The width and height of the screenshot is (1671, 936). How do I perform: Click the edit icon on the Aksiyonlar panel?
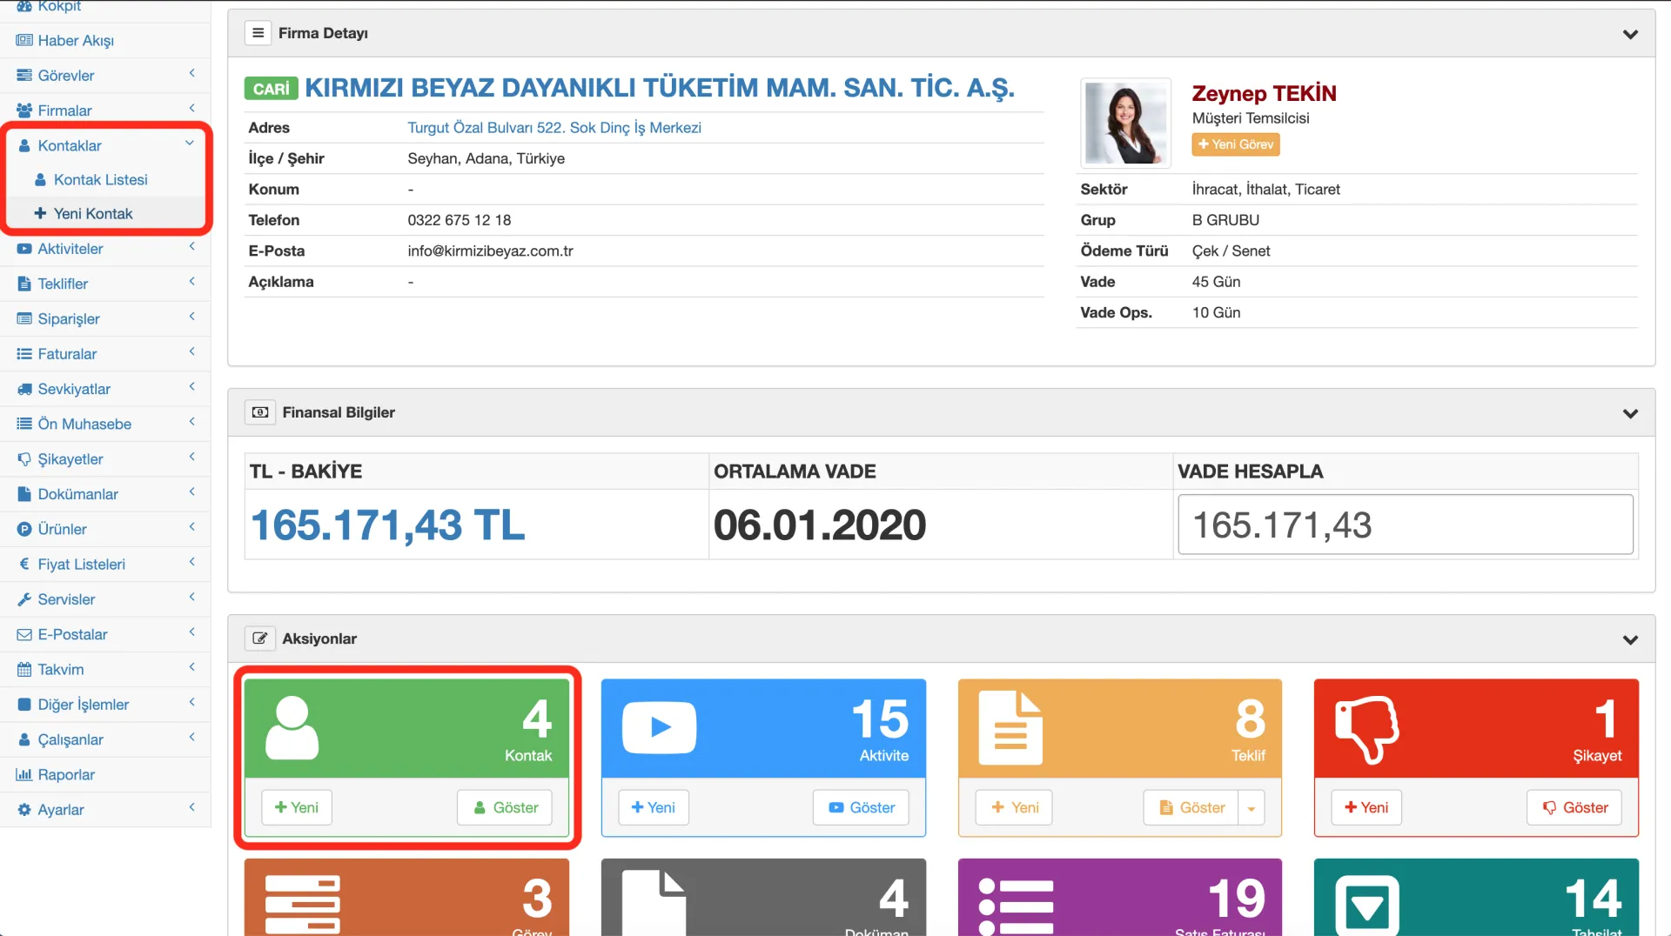259,638
